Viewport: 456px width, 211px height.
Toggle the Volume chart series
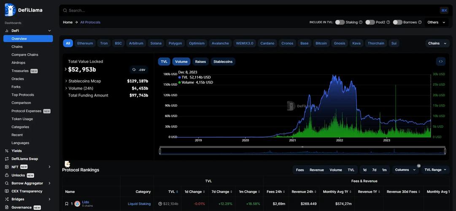coord(181,62)
